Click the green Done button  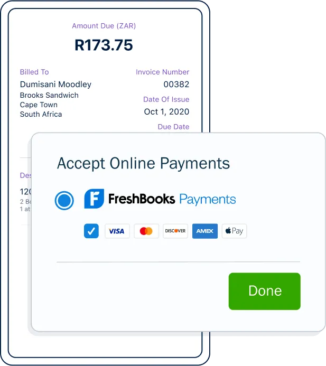[x=264, y=291]
